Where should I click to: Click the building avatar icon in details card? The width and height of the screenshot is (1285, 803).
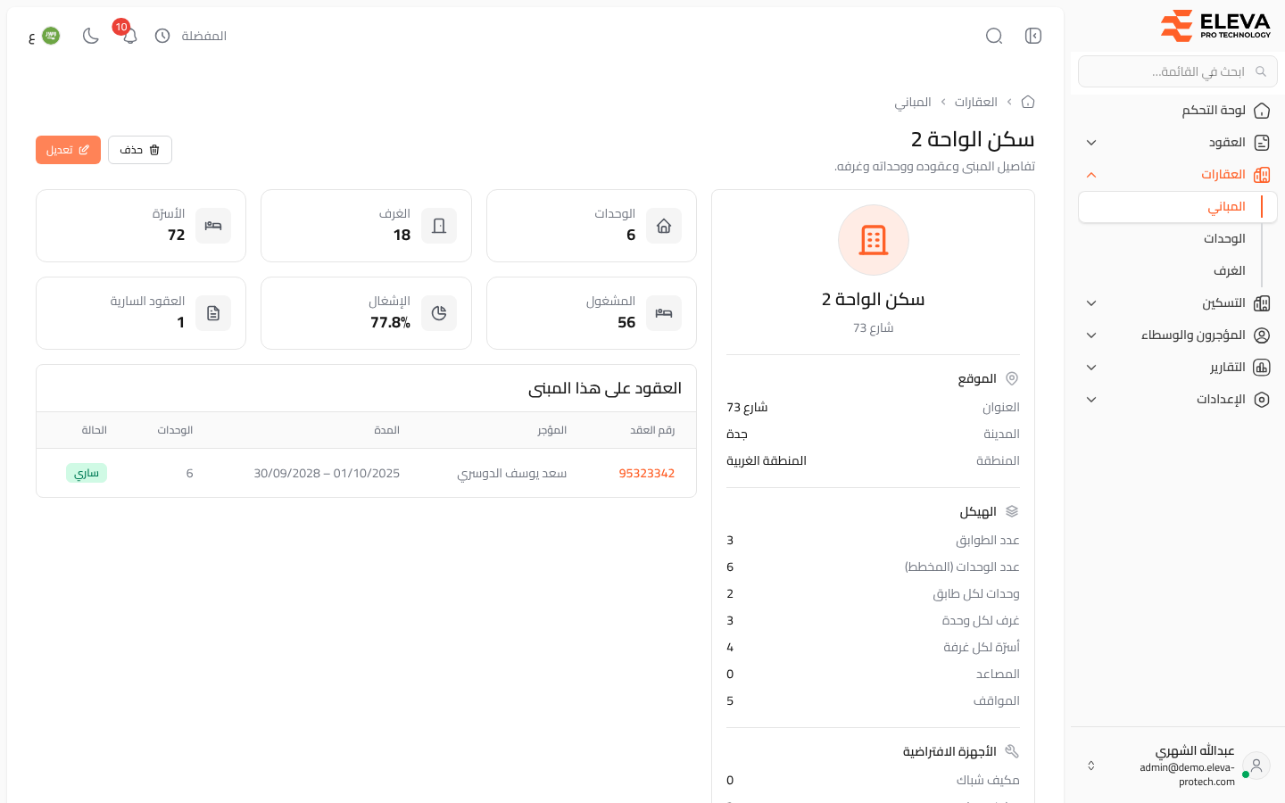point(874,240)
